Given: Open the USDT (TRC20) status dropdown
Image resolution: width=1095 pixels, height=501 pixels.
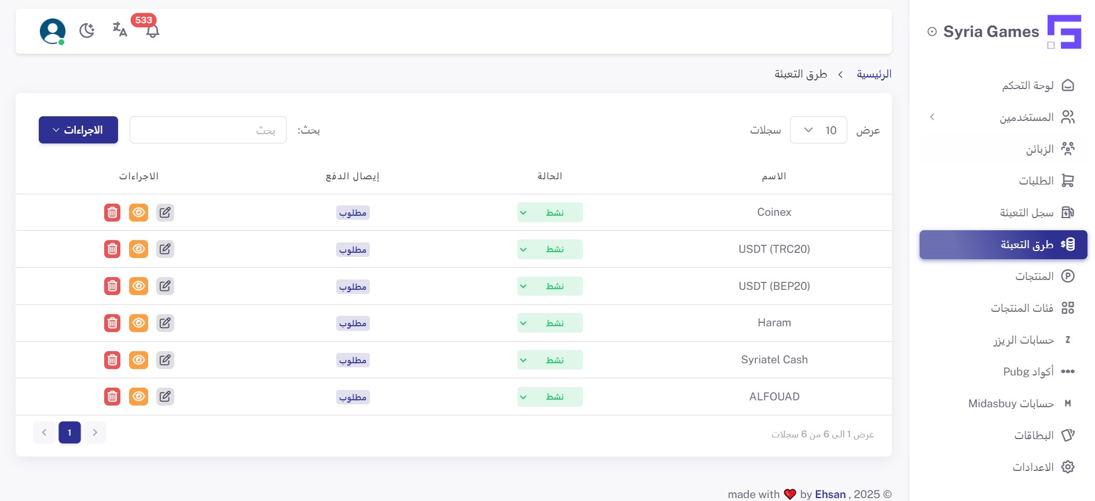Looking at the screenshot, I should (x=550, y=249).
